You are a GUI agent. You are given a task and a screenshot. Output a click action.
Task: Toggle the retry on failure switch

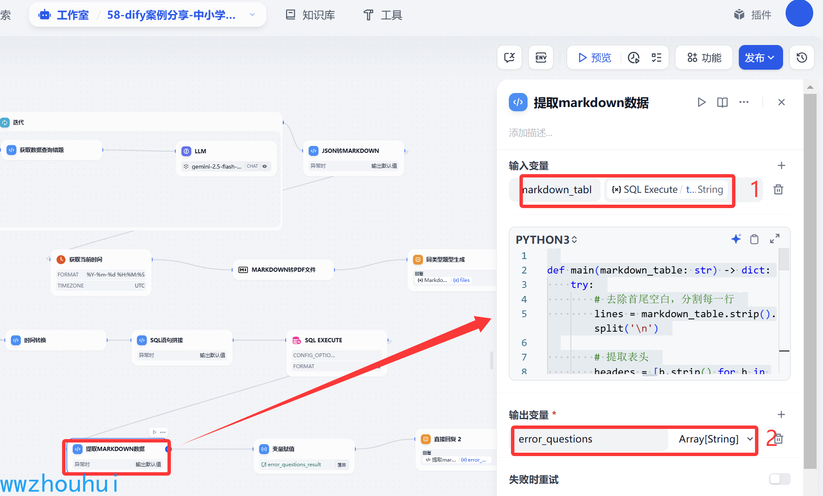[x=779, y=479]
